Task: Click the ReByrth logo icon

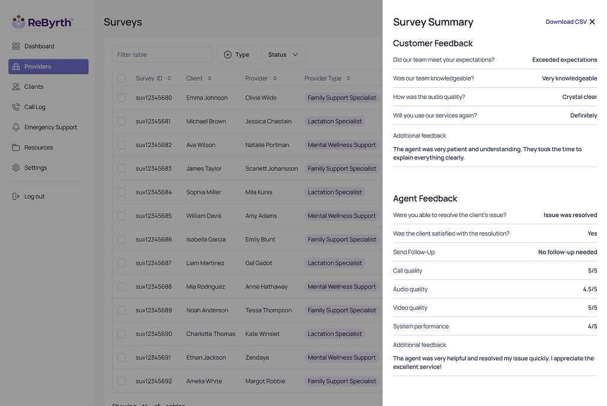Action: (19, 22)
